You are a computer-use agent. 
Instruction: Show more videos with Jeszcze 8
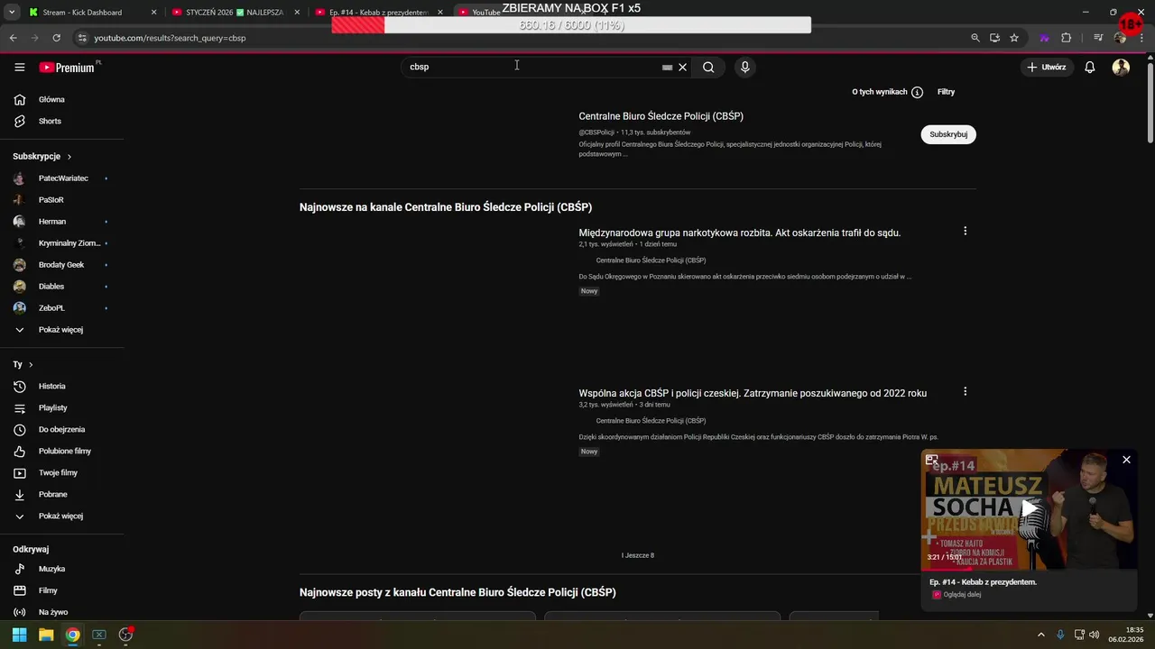(x=638, y=555)
